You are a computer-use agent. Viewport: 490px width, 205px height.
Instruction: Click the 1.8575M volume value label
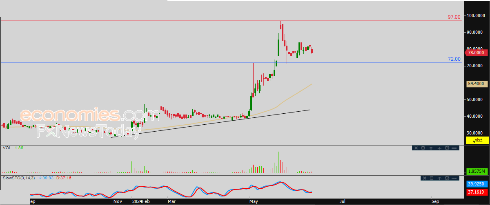(477, 171)
